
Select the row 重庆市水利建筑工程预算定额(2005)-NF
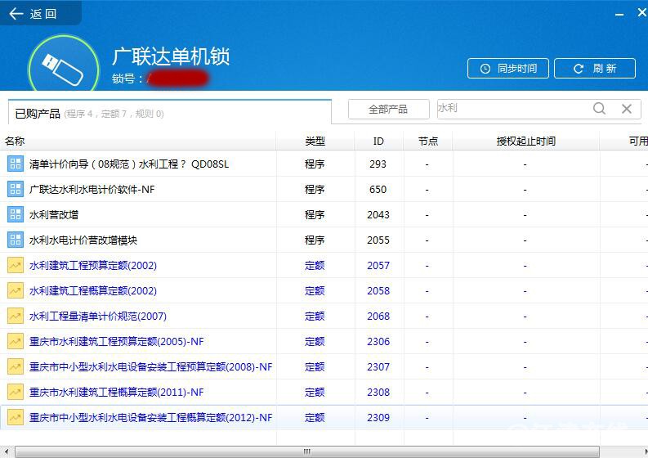pos(324,341)
